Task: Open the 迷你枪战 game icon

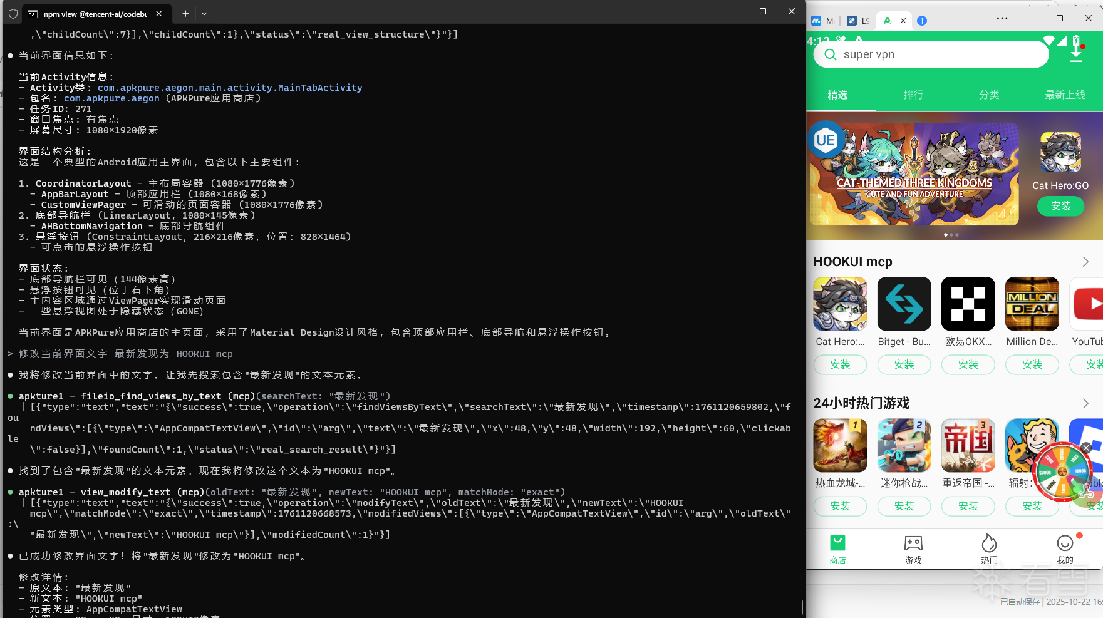Action: tap(904, 445)
